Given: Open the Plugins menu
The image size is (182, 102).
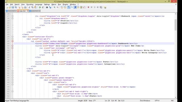Looking at the screenshot, I should [65, 5].
